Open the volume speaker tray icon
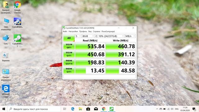This screenshot has height=112, width=199. pos(172,109)
